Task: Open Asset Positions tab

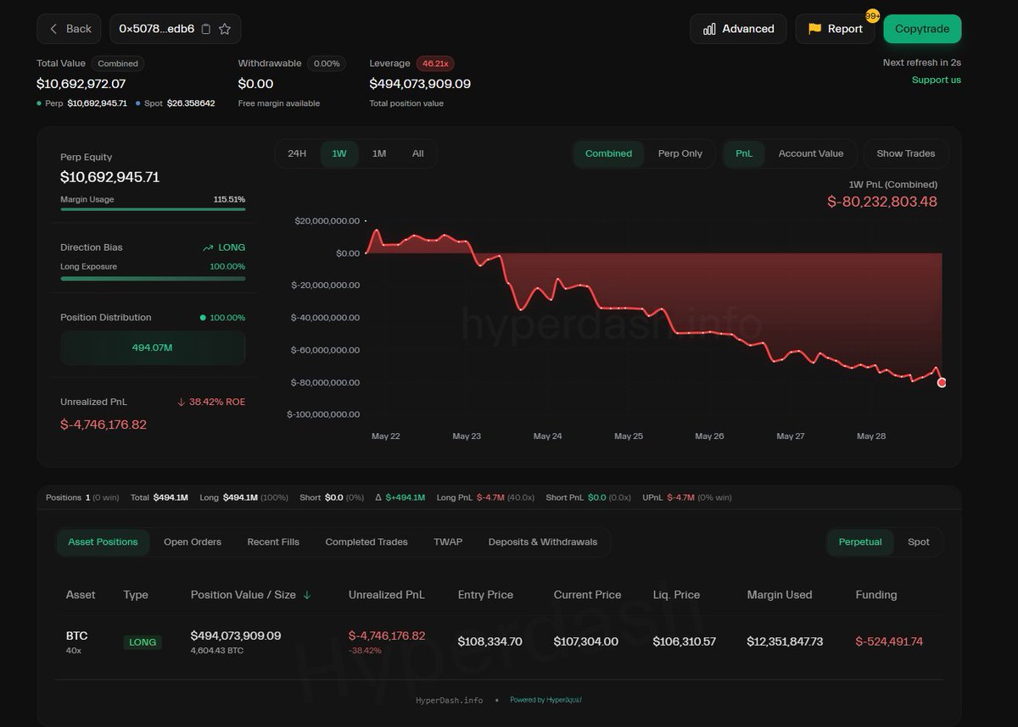Action: 103,541
